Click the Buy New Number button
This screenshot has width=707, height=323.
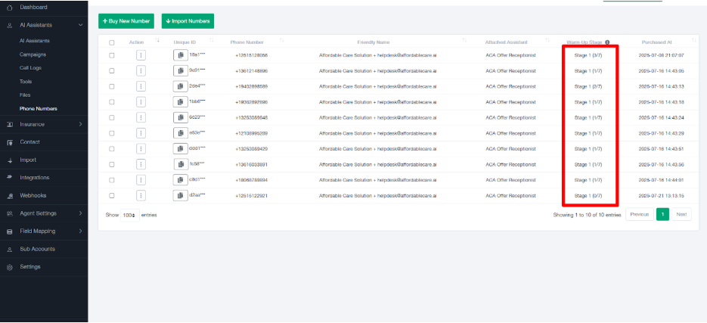pos(127,21)
